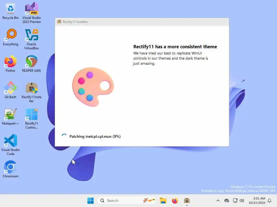Select the Notepad++ desktop shortcut
Screen dimensions: 277x207
pyautogui.click(x=11, y=117)
